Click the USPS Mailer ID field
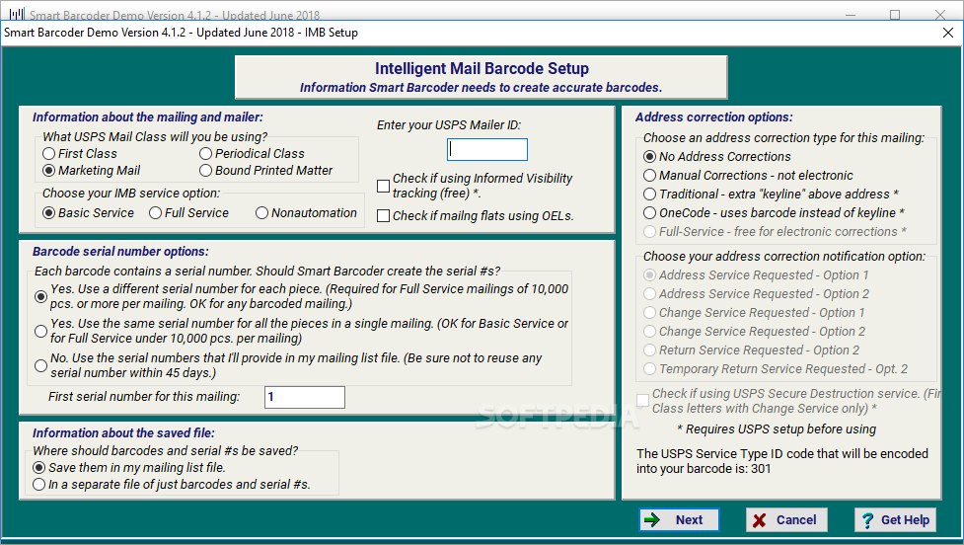The width and height of the screenshot is (964, 545). pos(486,149)
